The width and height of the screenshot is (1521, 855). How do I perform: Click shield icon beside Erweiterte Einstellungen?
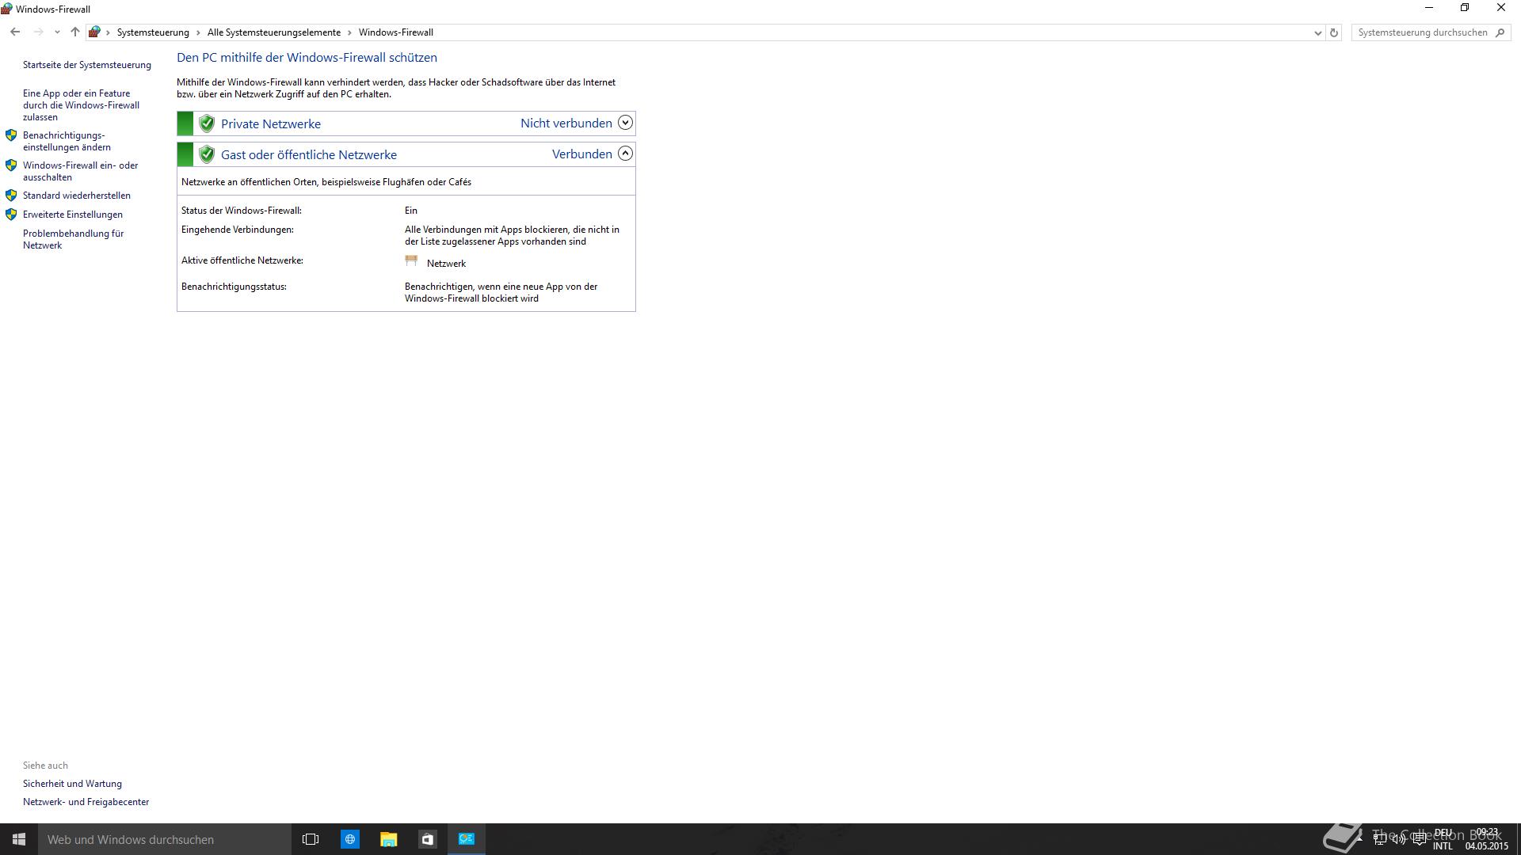[x=11, y=215]
